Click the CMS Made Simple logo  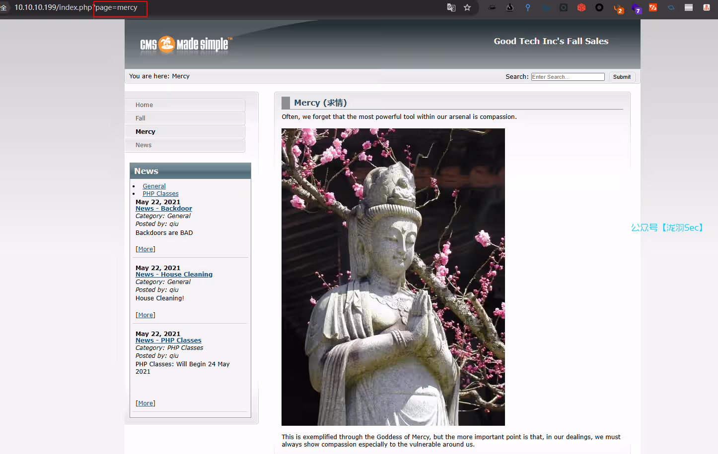click(184, 45)
